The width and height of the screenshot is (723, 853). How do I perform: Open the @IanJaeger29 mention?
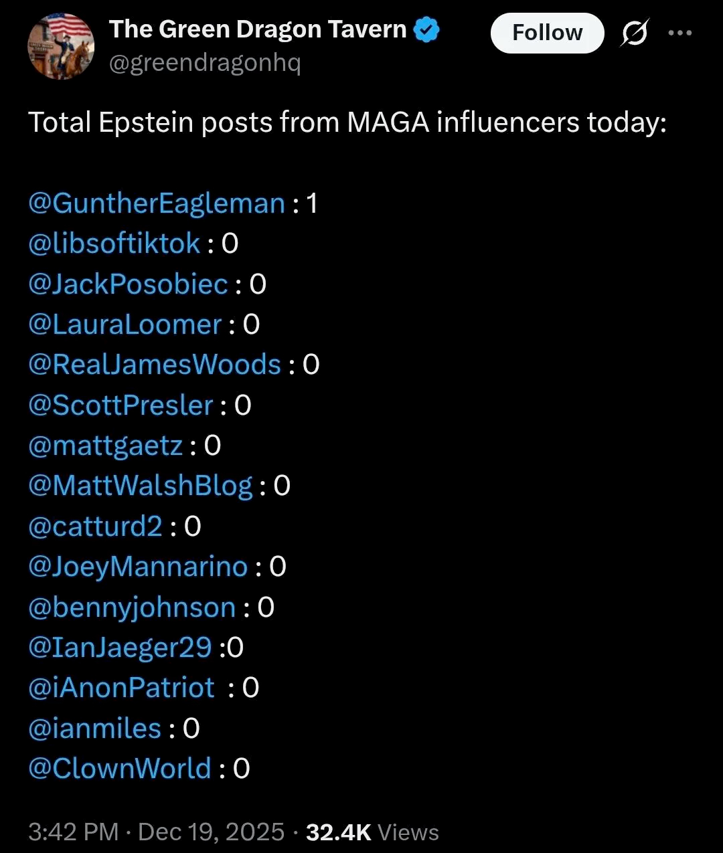click(120, 648)
